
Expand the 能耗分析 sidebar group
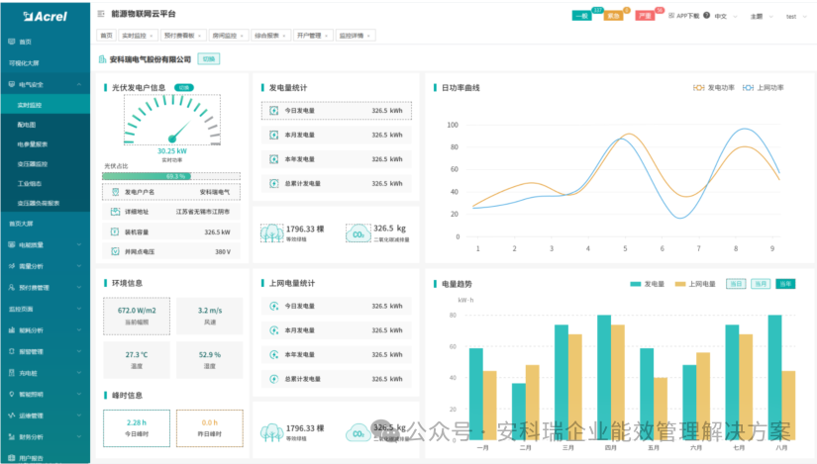[x=79, y=330]
